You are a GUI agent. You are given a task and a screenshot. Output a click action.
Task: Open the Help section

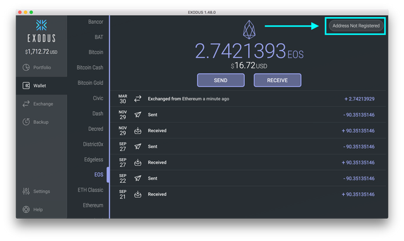(42, 209)
